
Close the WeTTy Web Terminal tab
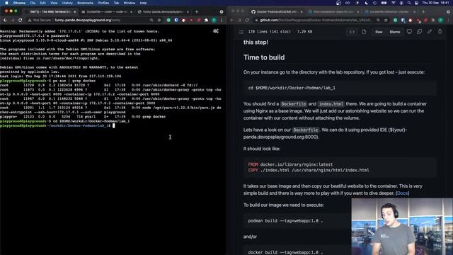pos(75,12)
